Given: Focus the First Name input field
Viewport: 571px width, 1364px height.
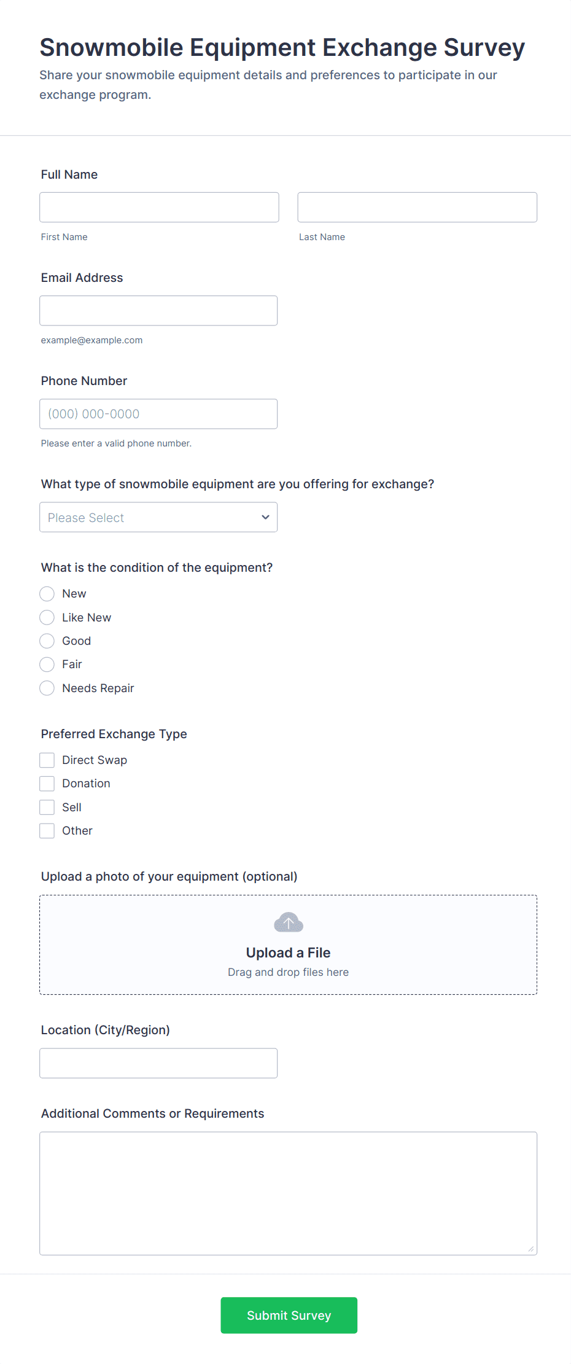Looking at the screenshot, I should click(x=159, y=208).
